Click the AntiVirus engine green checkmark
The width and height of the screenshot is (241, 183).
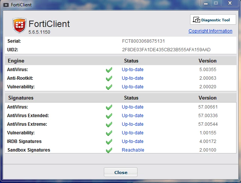click(x=109, y=70)
